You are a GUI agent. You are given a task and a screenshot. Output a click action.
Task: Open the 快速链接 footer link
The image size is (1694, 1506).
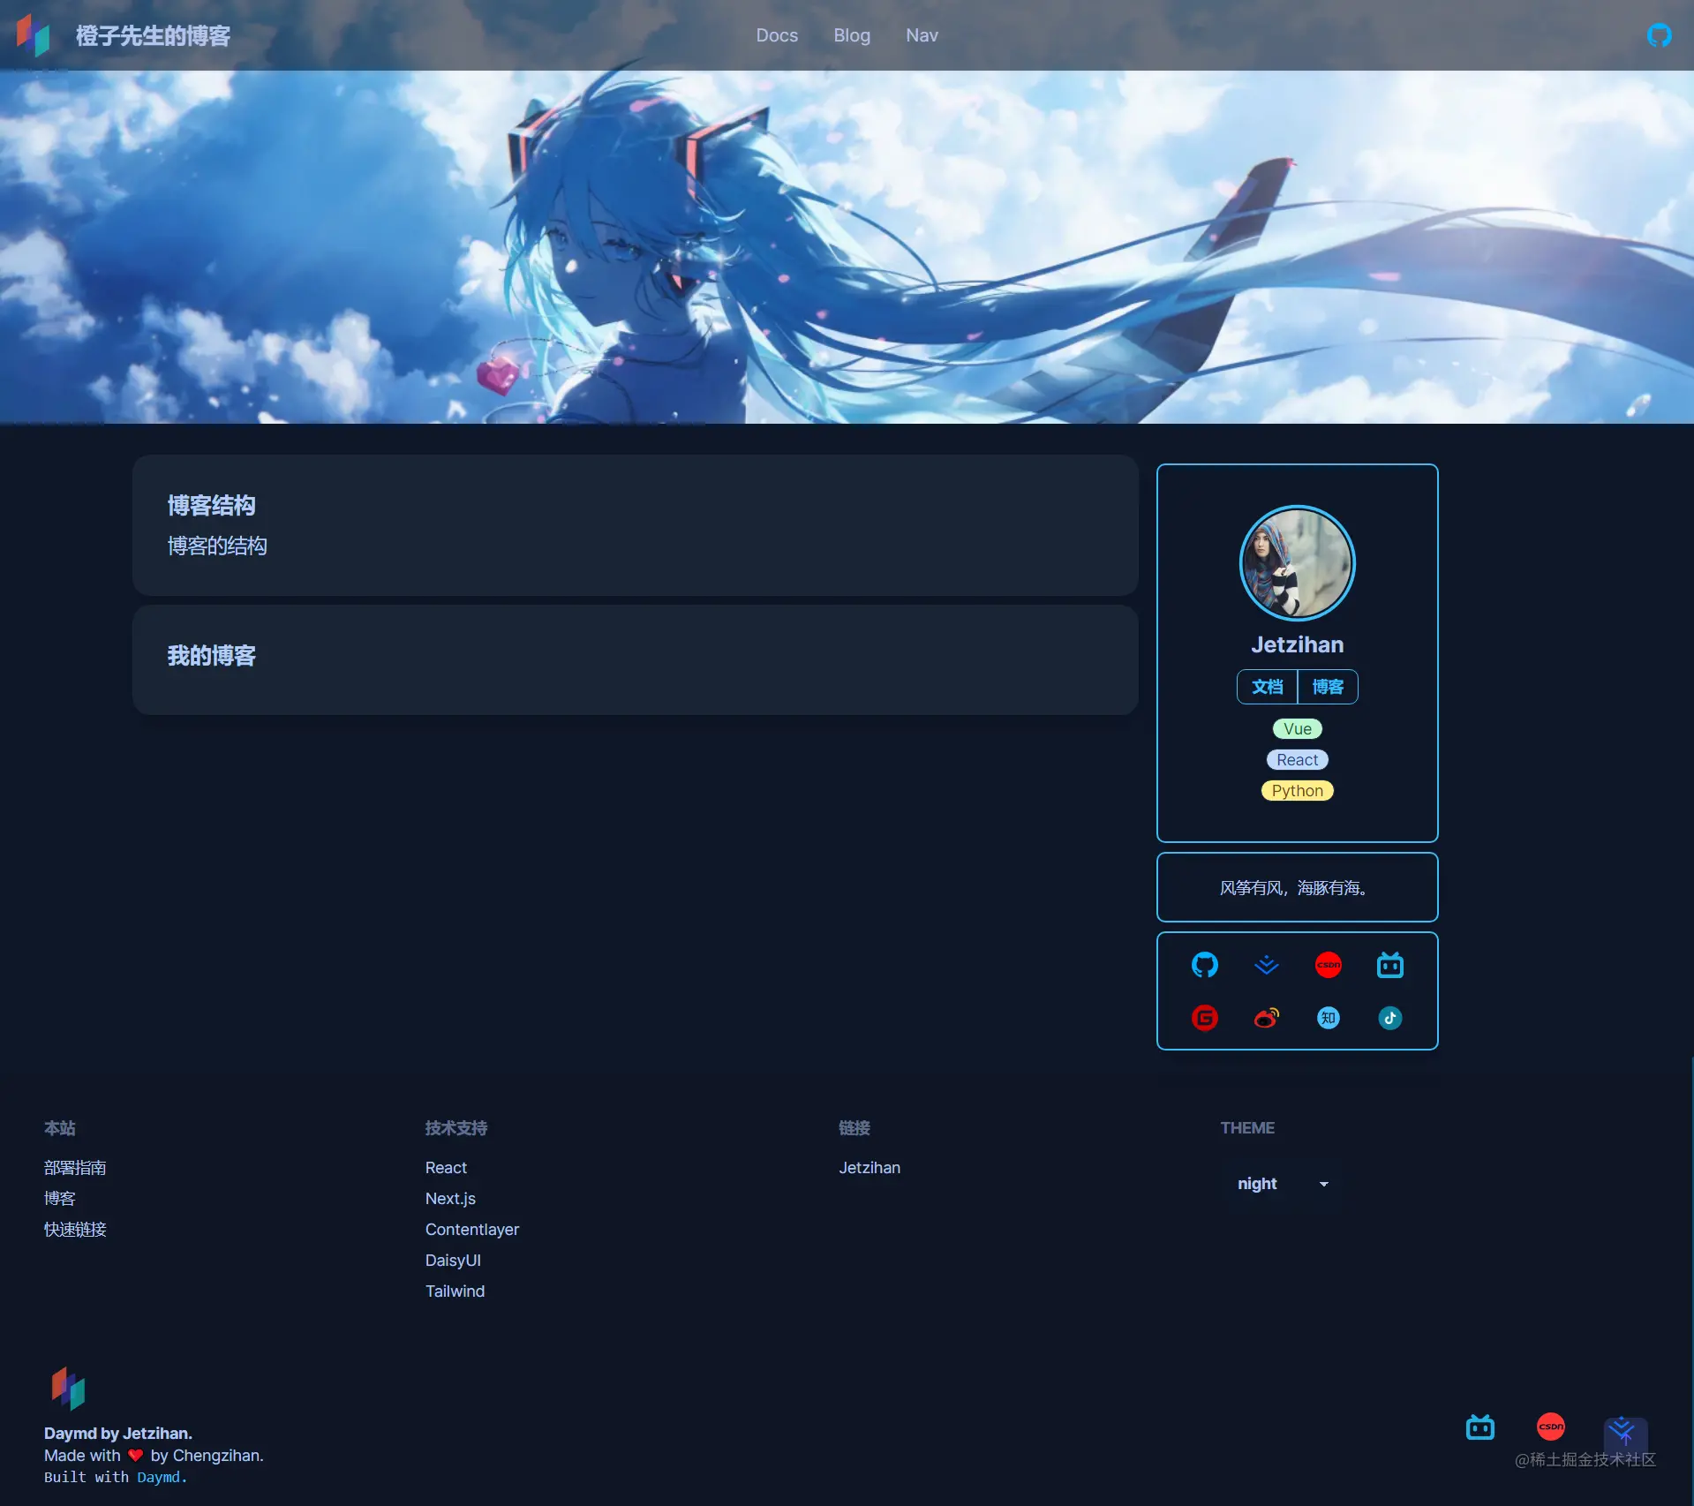click(75, 1229)
